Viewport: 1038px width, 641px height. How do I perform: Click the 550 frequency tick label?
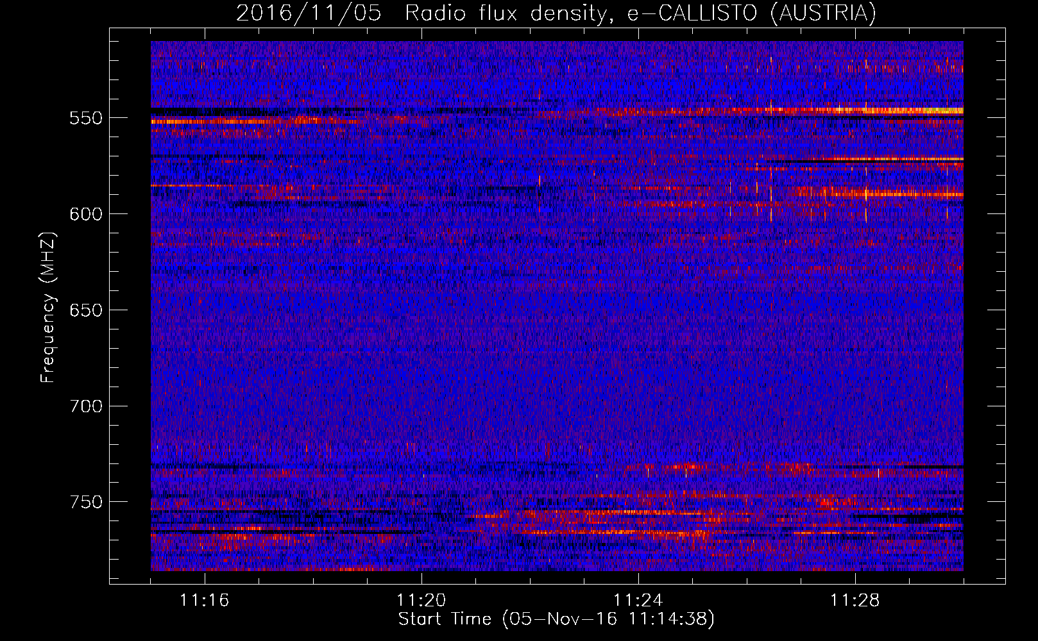pyautogui.click(x=86, y=118)
